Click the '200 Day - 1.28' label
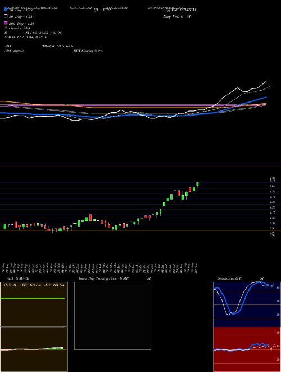The image size is (281, 372). click(21, 24)
